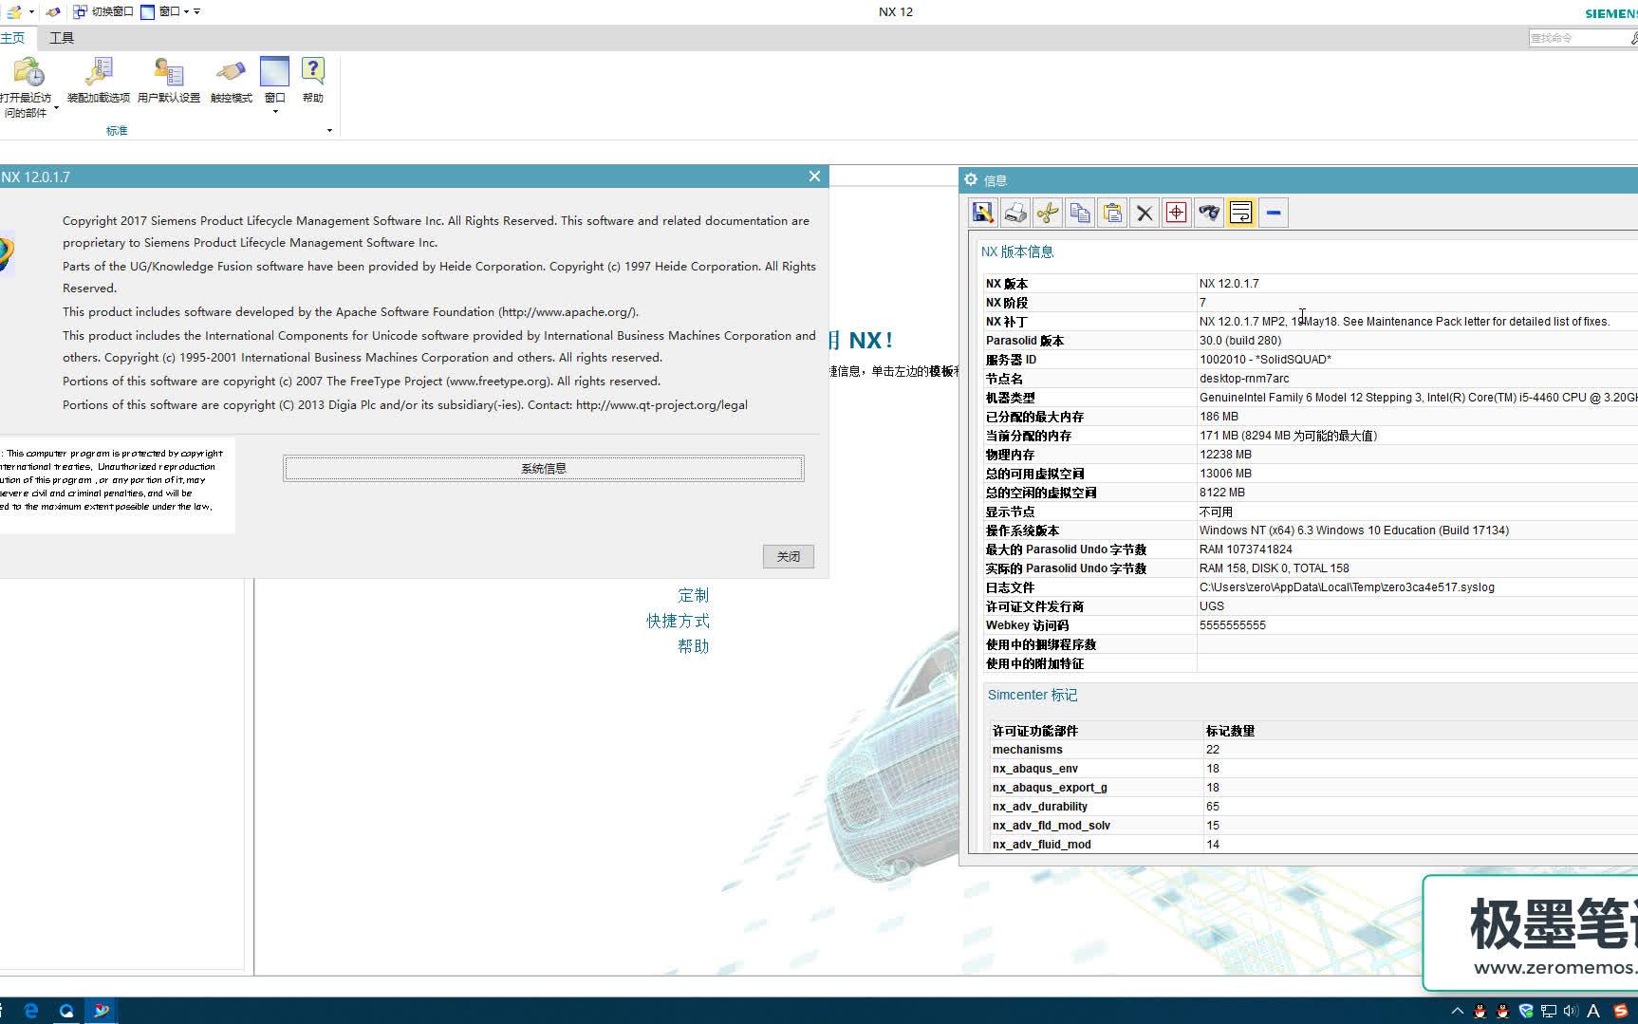Paste clipboard contents into information window
1638x1024 pixels.
point(1111,212)
